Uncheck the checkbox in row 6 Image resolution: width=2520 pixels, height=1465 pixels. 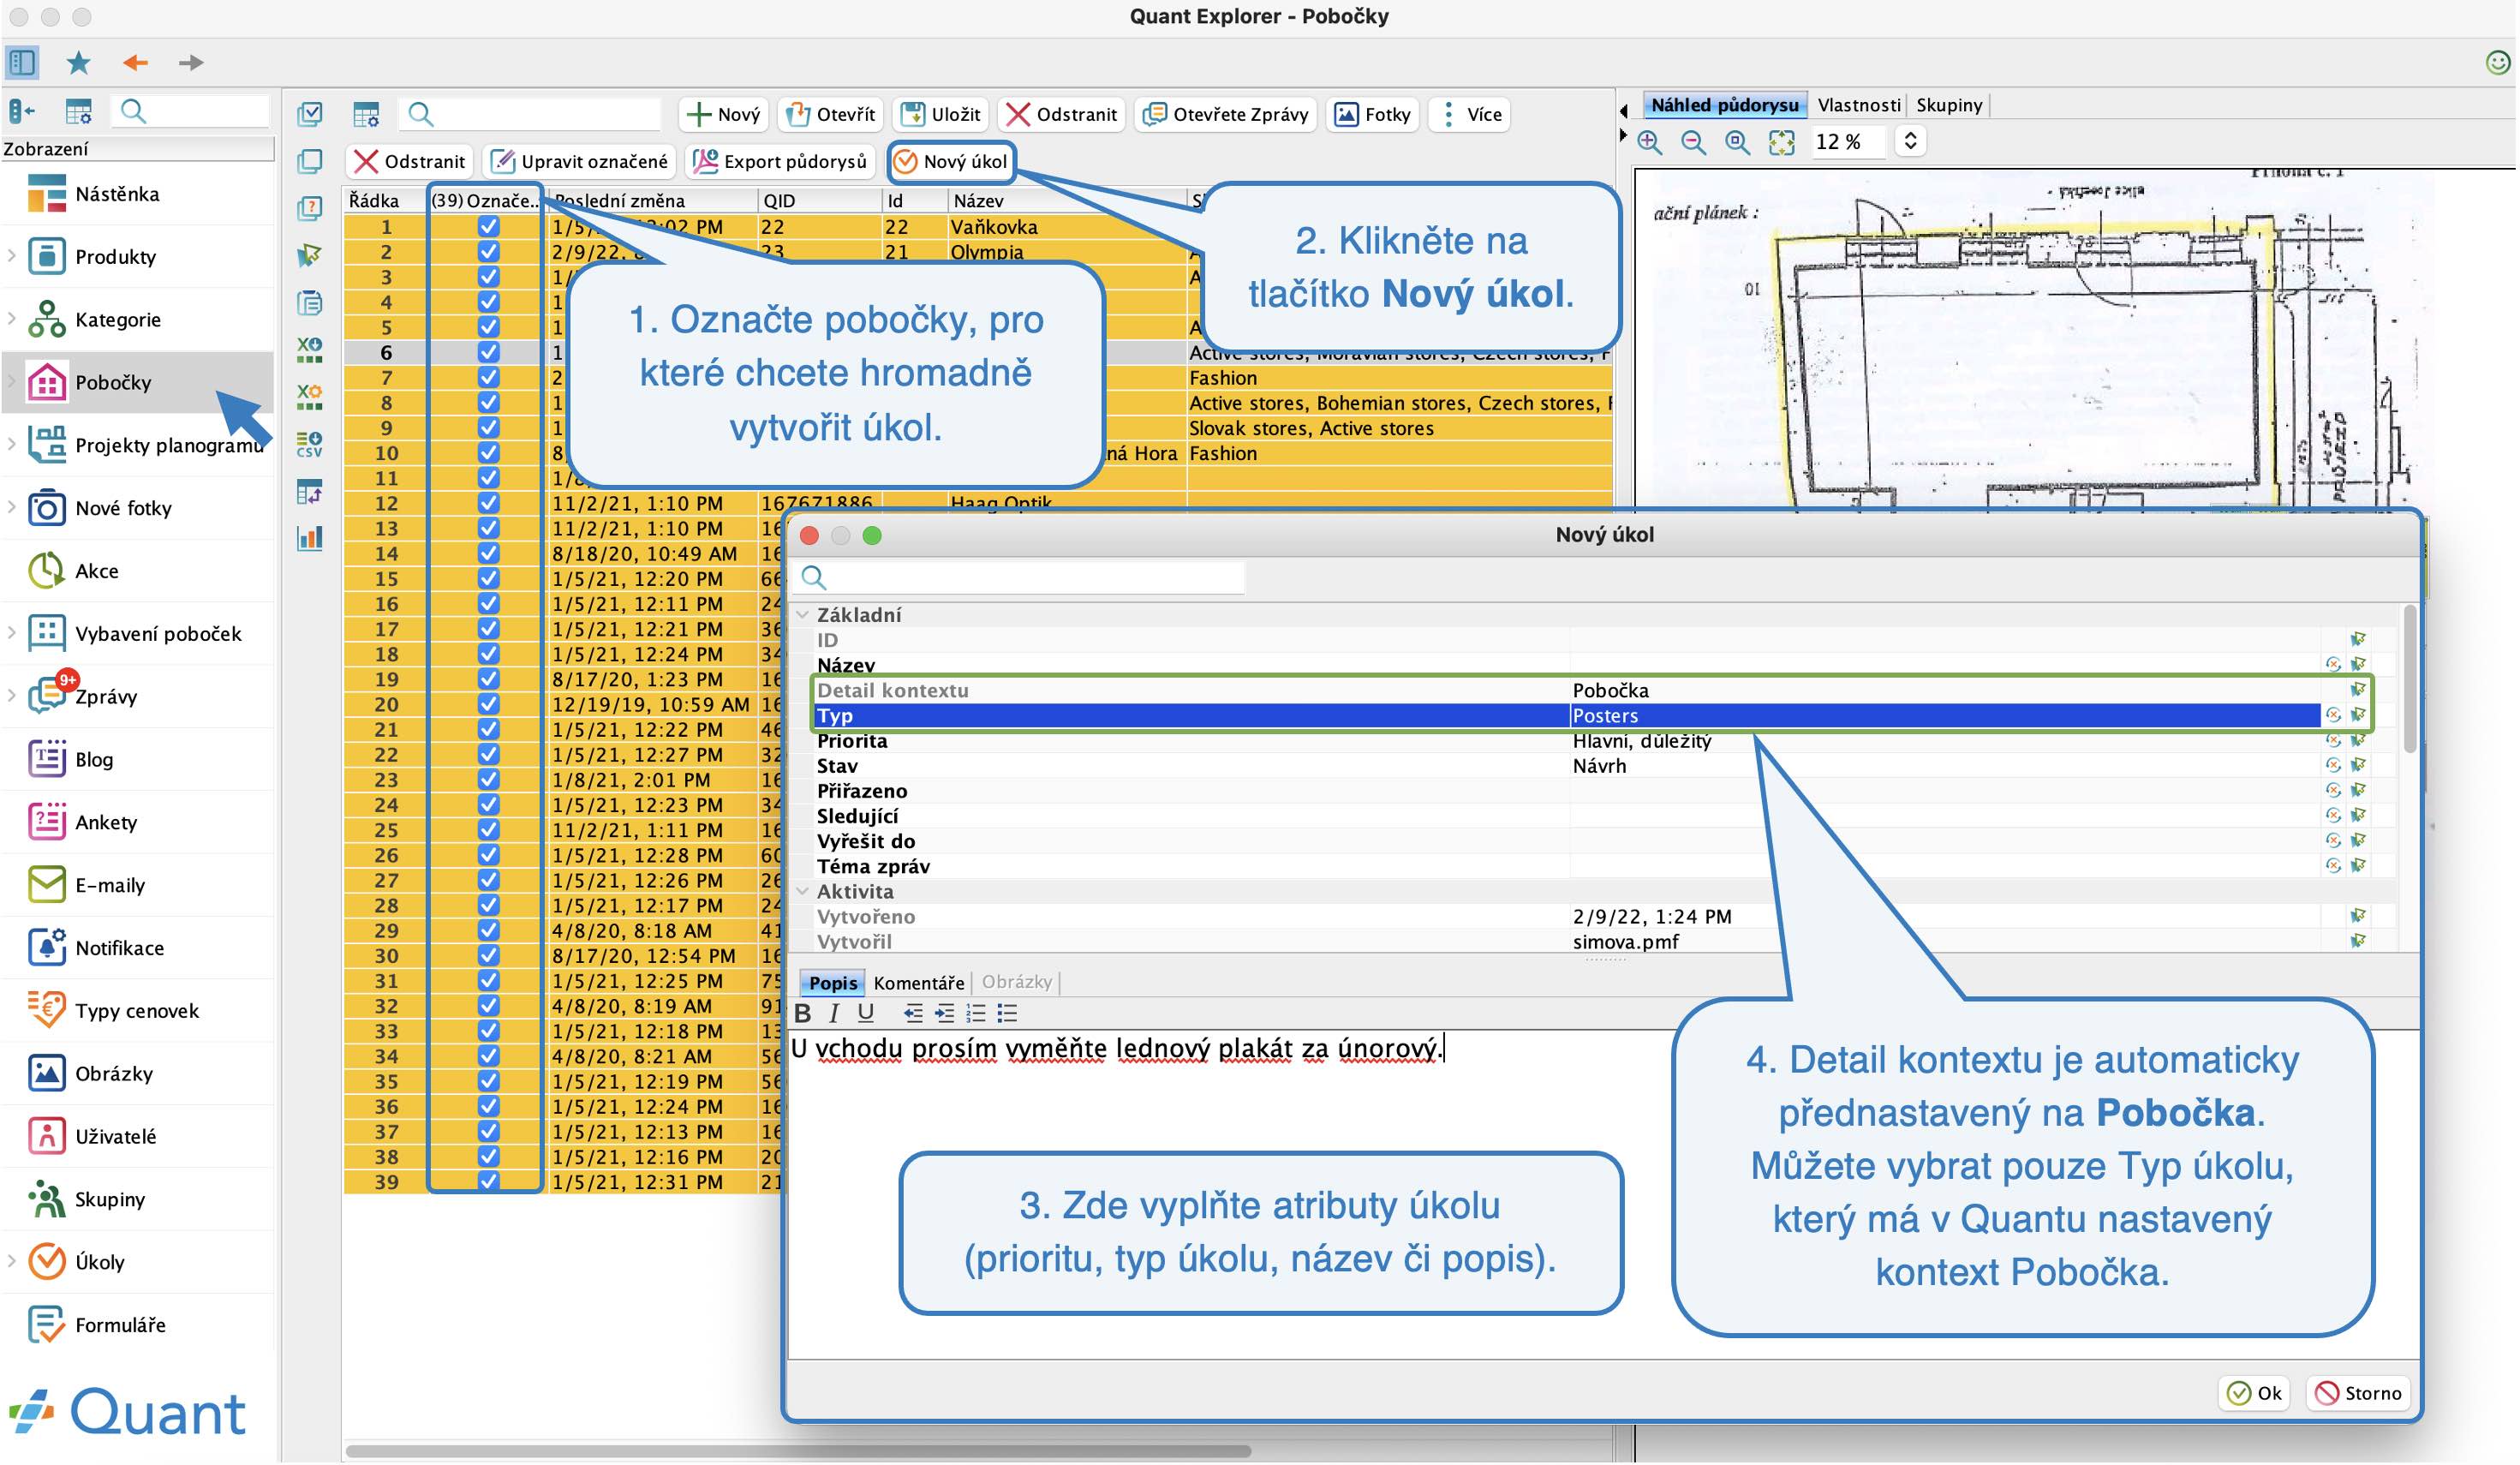coord(488,352)
